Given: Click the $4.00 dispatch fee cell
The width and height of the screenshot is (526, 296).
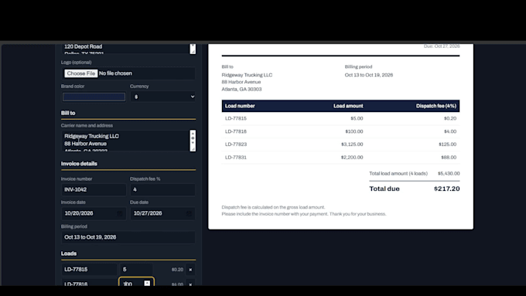Looking at the screenshot, I should pos(450,131).
